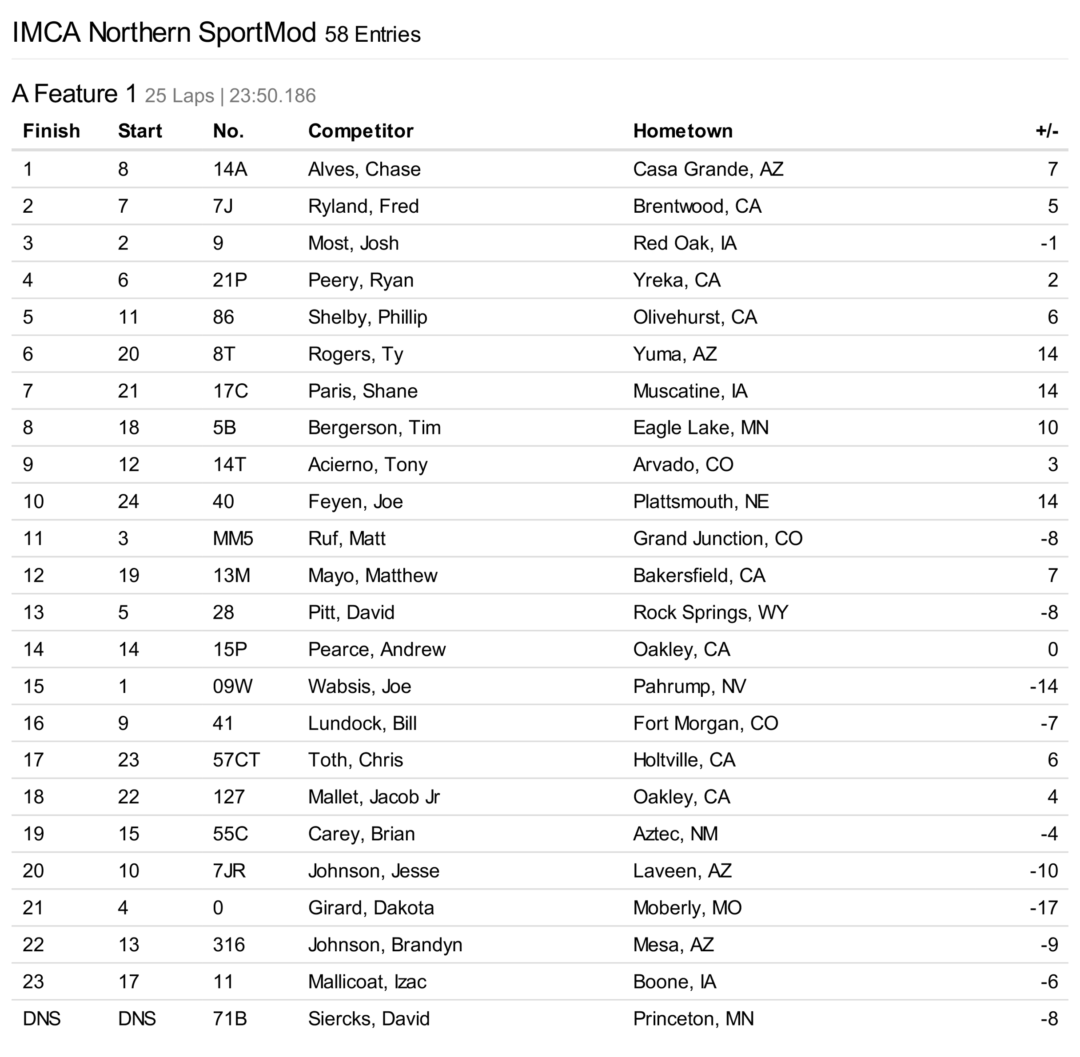Select the Bergerson, Tim row
This screenshot has width=1080, height=1057.
tap(374, 428)
